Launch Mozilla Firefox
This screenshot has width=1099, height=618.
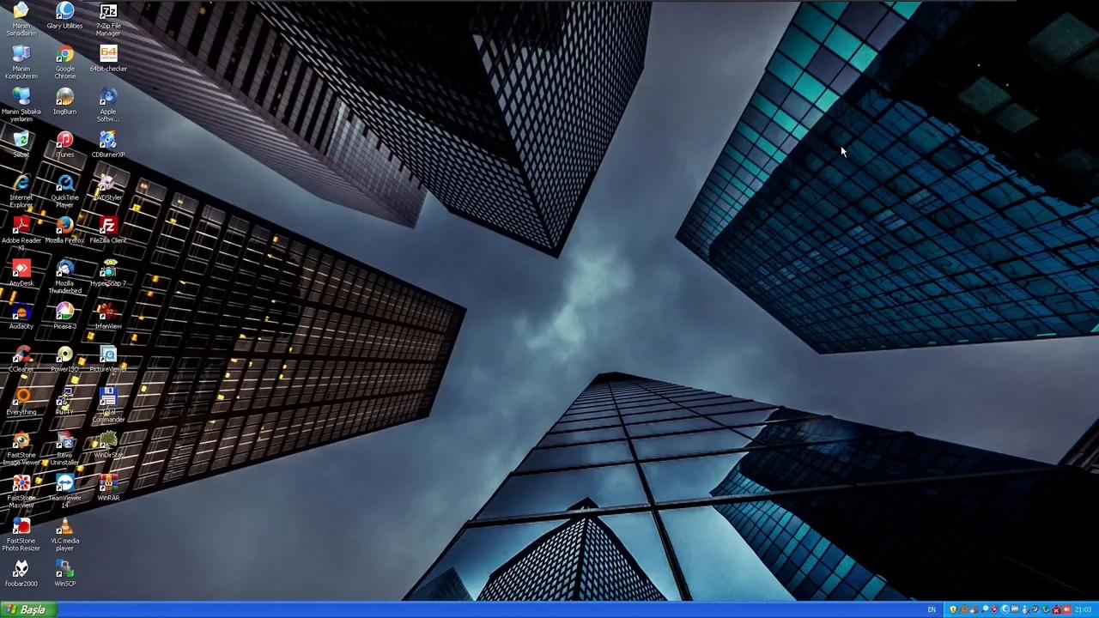click(64, 227)
